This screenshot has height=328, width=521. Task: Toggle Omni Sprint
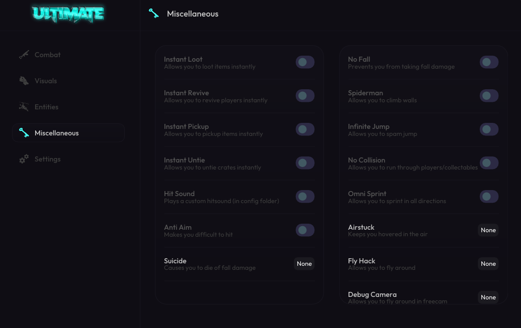(489, 196)
